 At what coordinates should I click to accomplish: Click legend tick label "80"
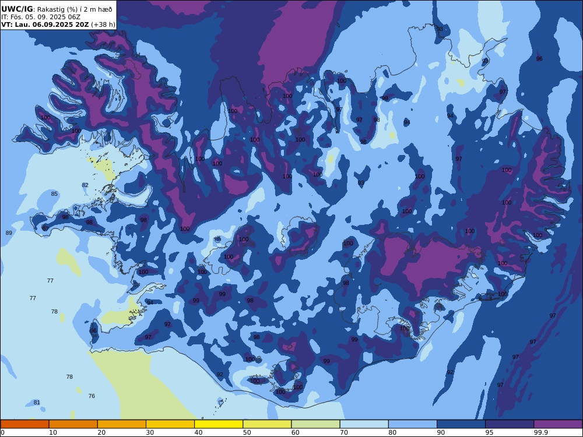(392, 432)
